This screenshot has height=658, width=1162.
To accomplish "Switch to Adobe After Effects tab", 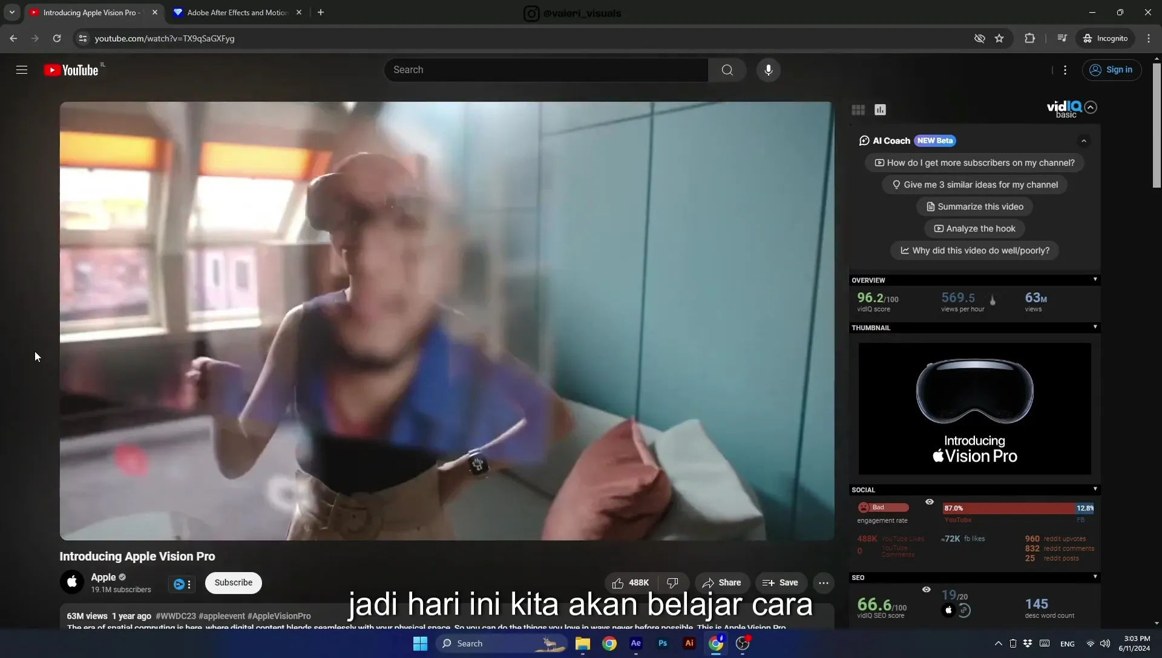I will click(x=237, y=12).
